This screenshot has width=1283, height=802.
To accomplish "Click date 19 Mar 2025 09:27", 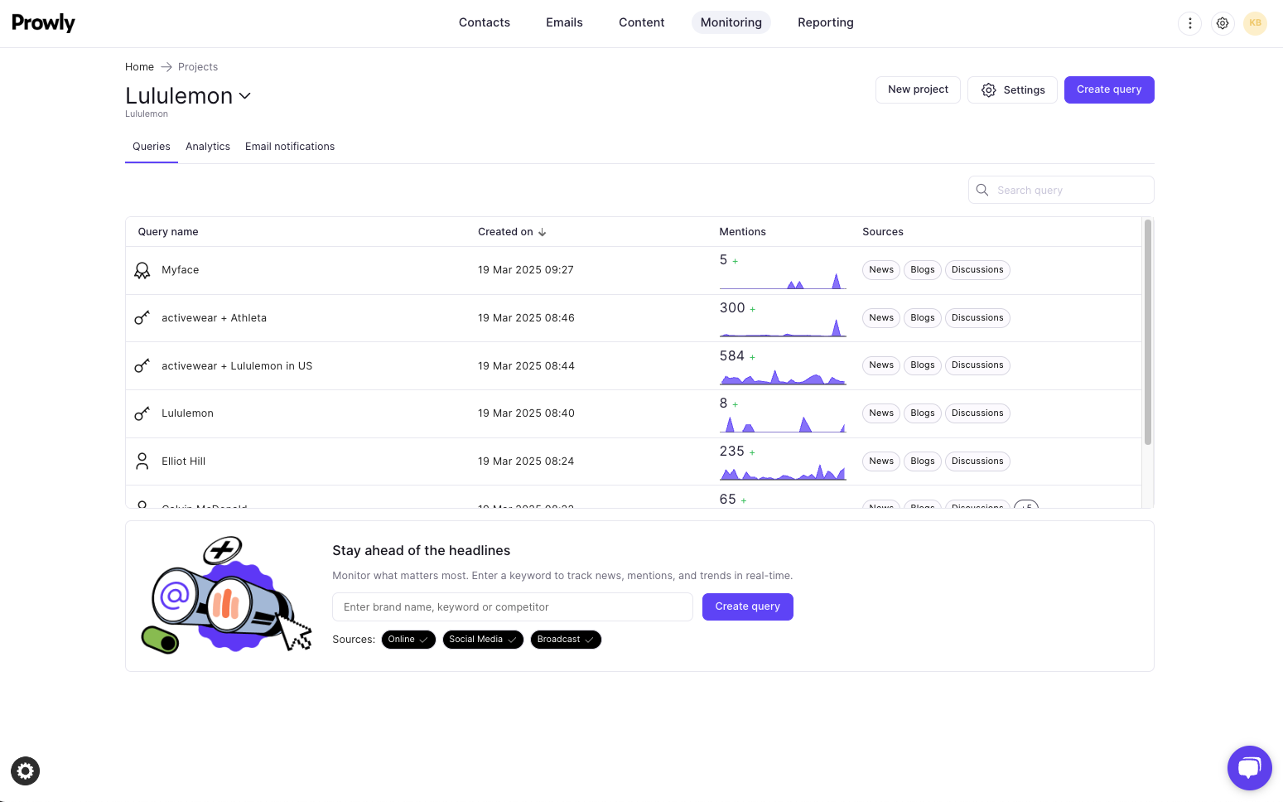I will click(x=526, y=270).
